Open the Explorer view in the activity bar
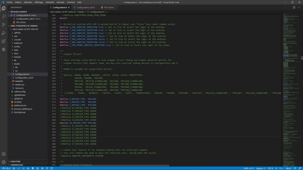The width and height of the screenshot is (303, 170). tap(3, 8)
